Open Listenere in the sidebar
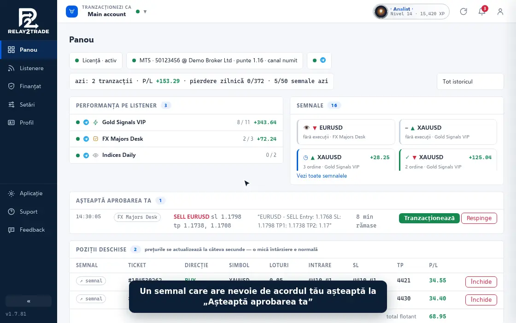Screen dimensions: 516x323 [29, 68]
